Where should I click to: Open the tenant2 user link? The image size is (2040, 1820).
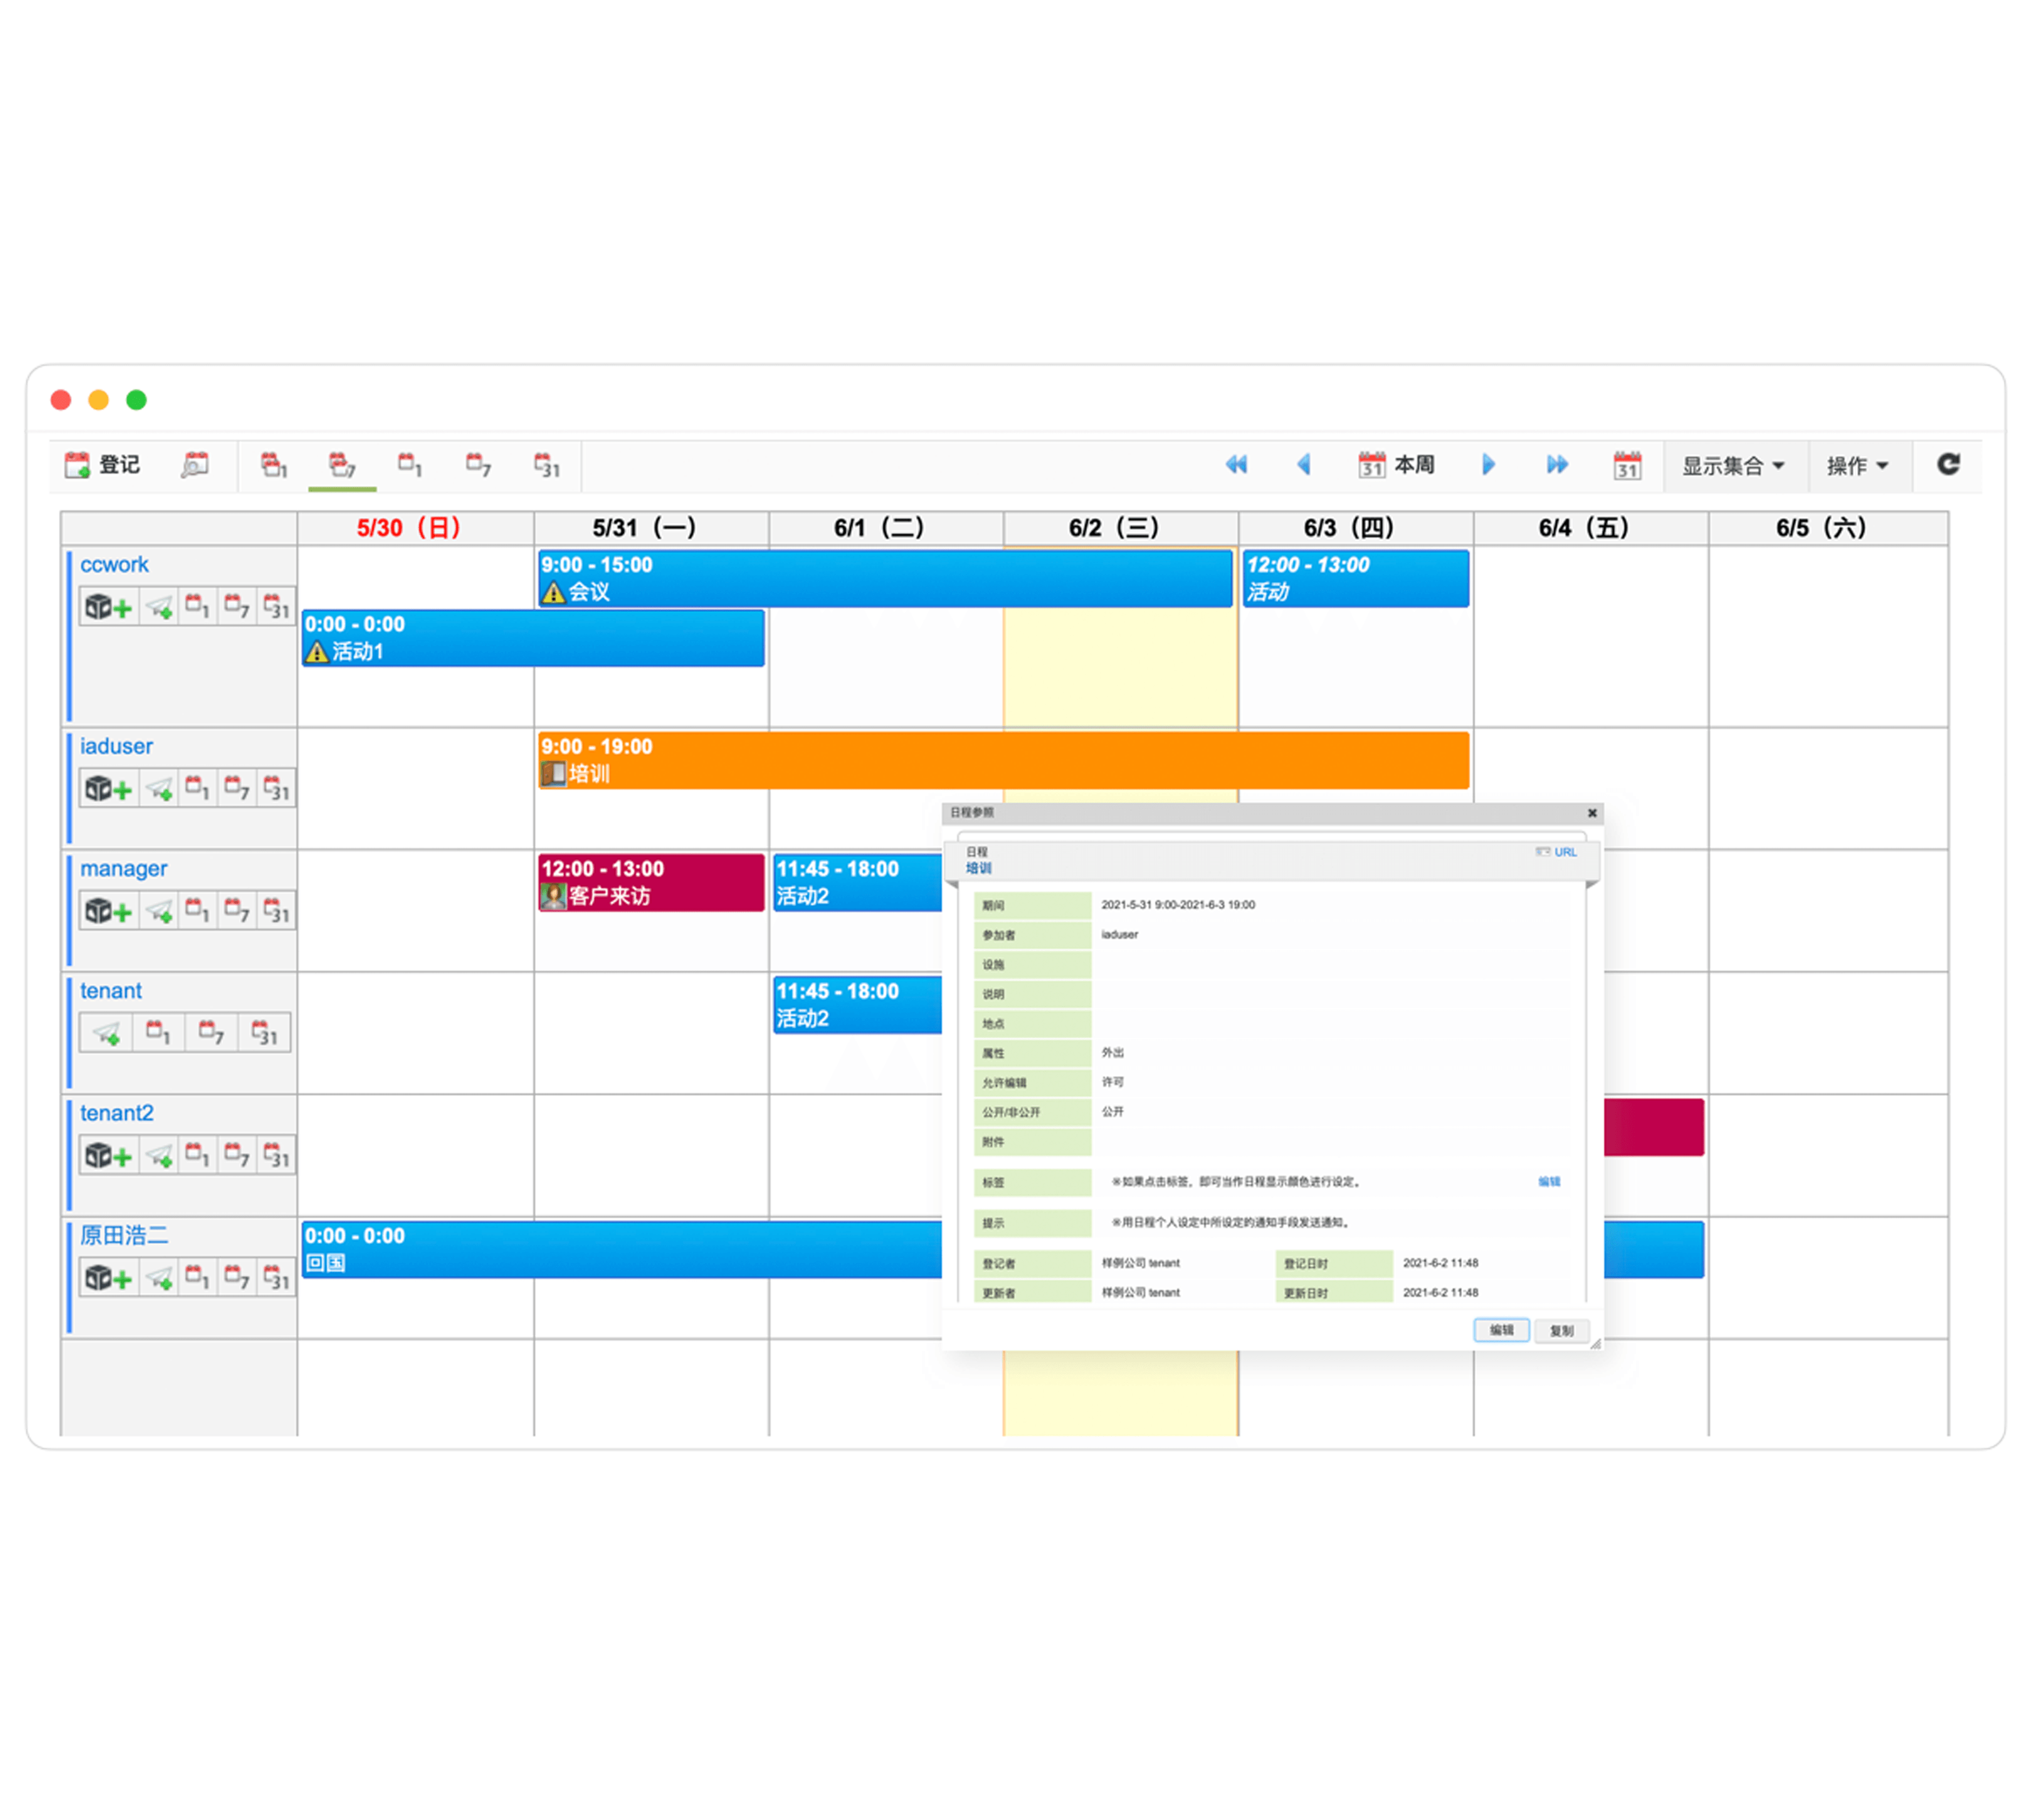pos(117,1113)
